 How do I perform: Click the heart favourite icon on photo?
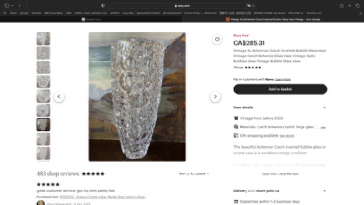pos(217,40)
